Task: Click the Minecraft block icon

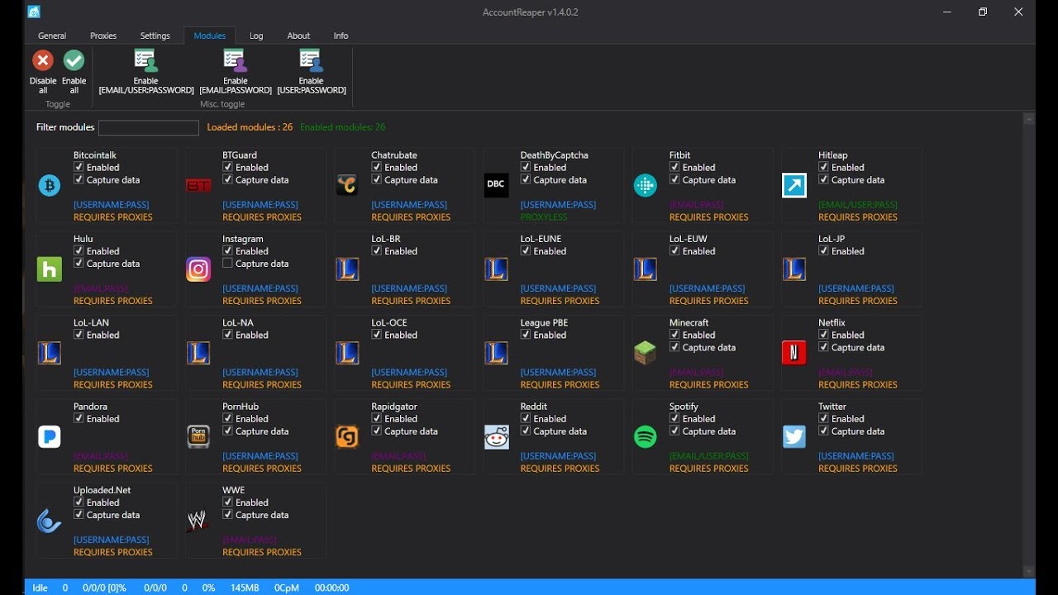Action: [x=645, y=353]
